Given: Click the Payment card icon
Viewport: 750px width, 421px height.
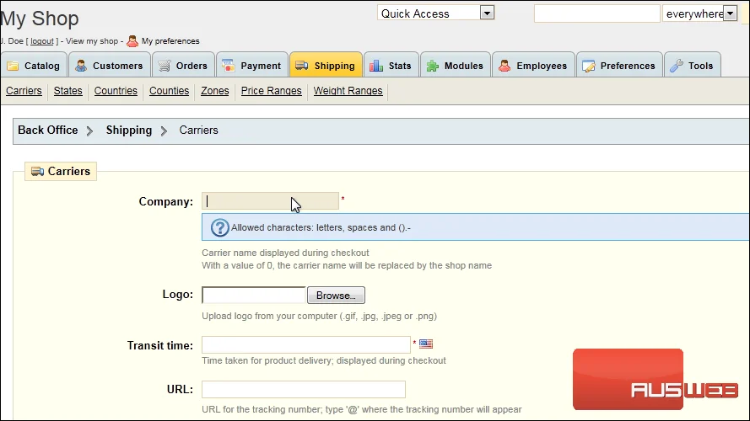Looking at the screenshot, I should click(x=228, y=66).
